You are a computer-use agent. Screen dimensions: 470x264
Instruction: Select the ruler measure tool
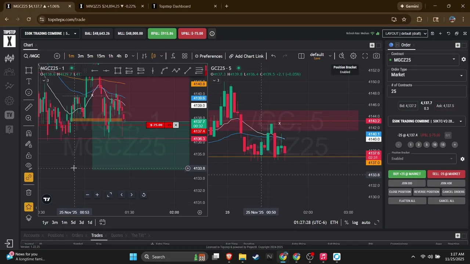point(29,107)
